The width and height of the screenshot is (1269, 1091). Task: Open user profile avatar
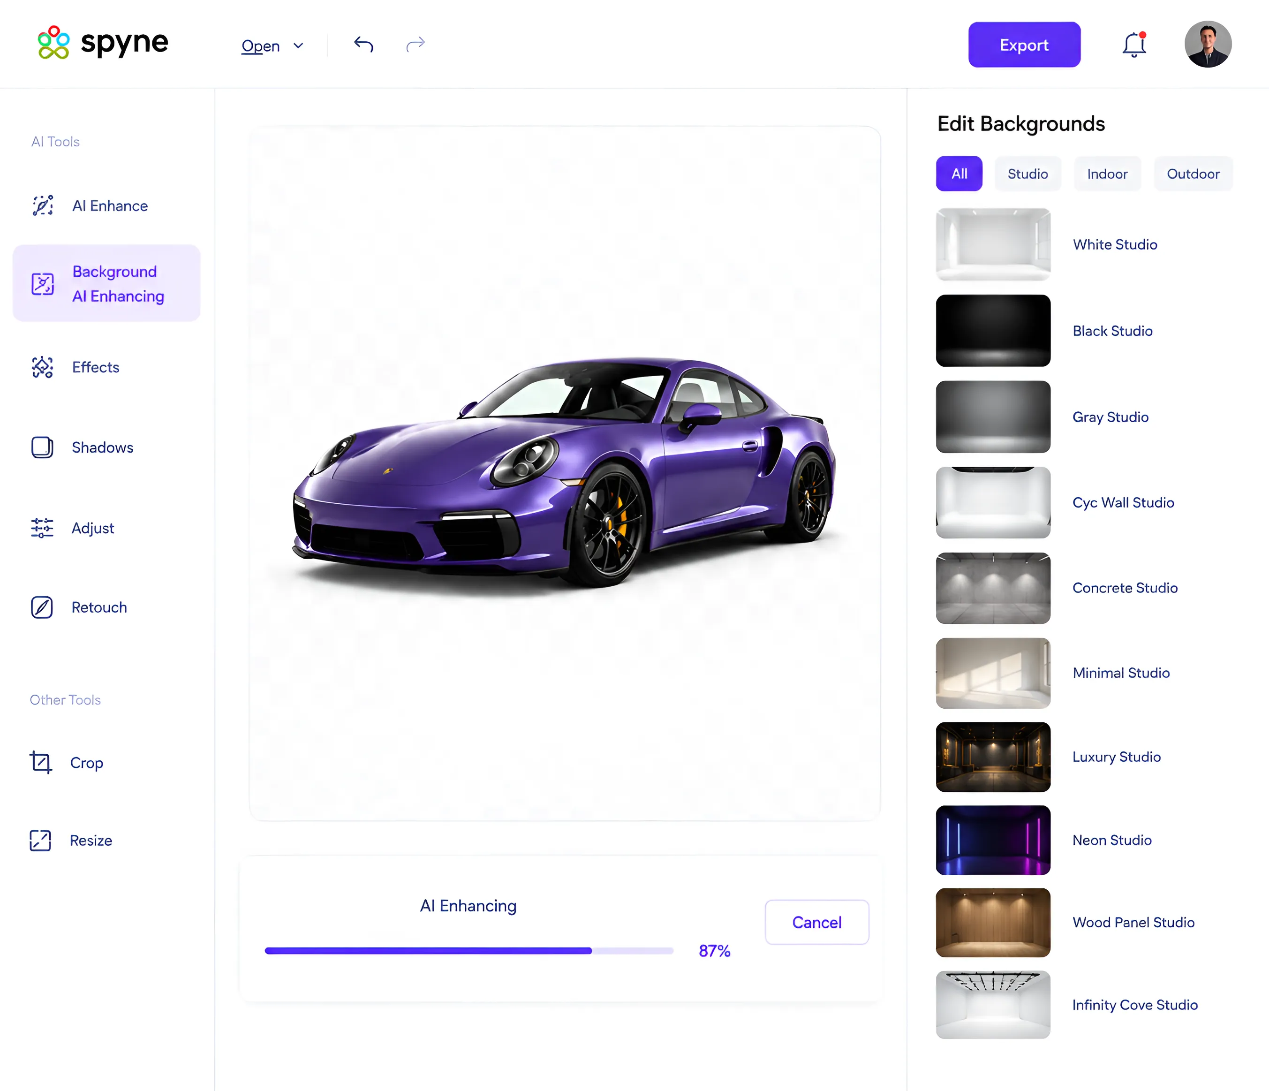[1208, 45]
